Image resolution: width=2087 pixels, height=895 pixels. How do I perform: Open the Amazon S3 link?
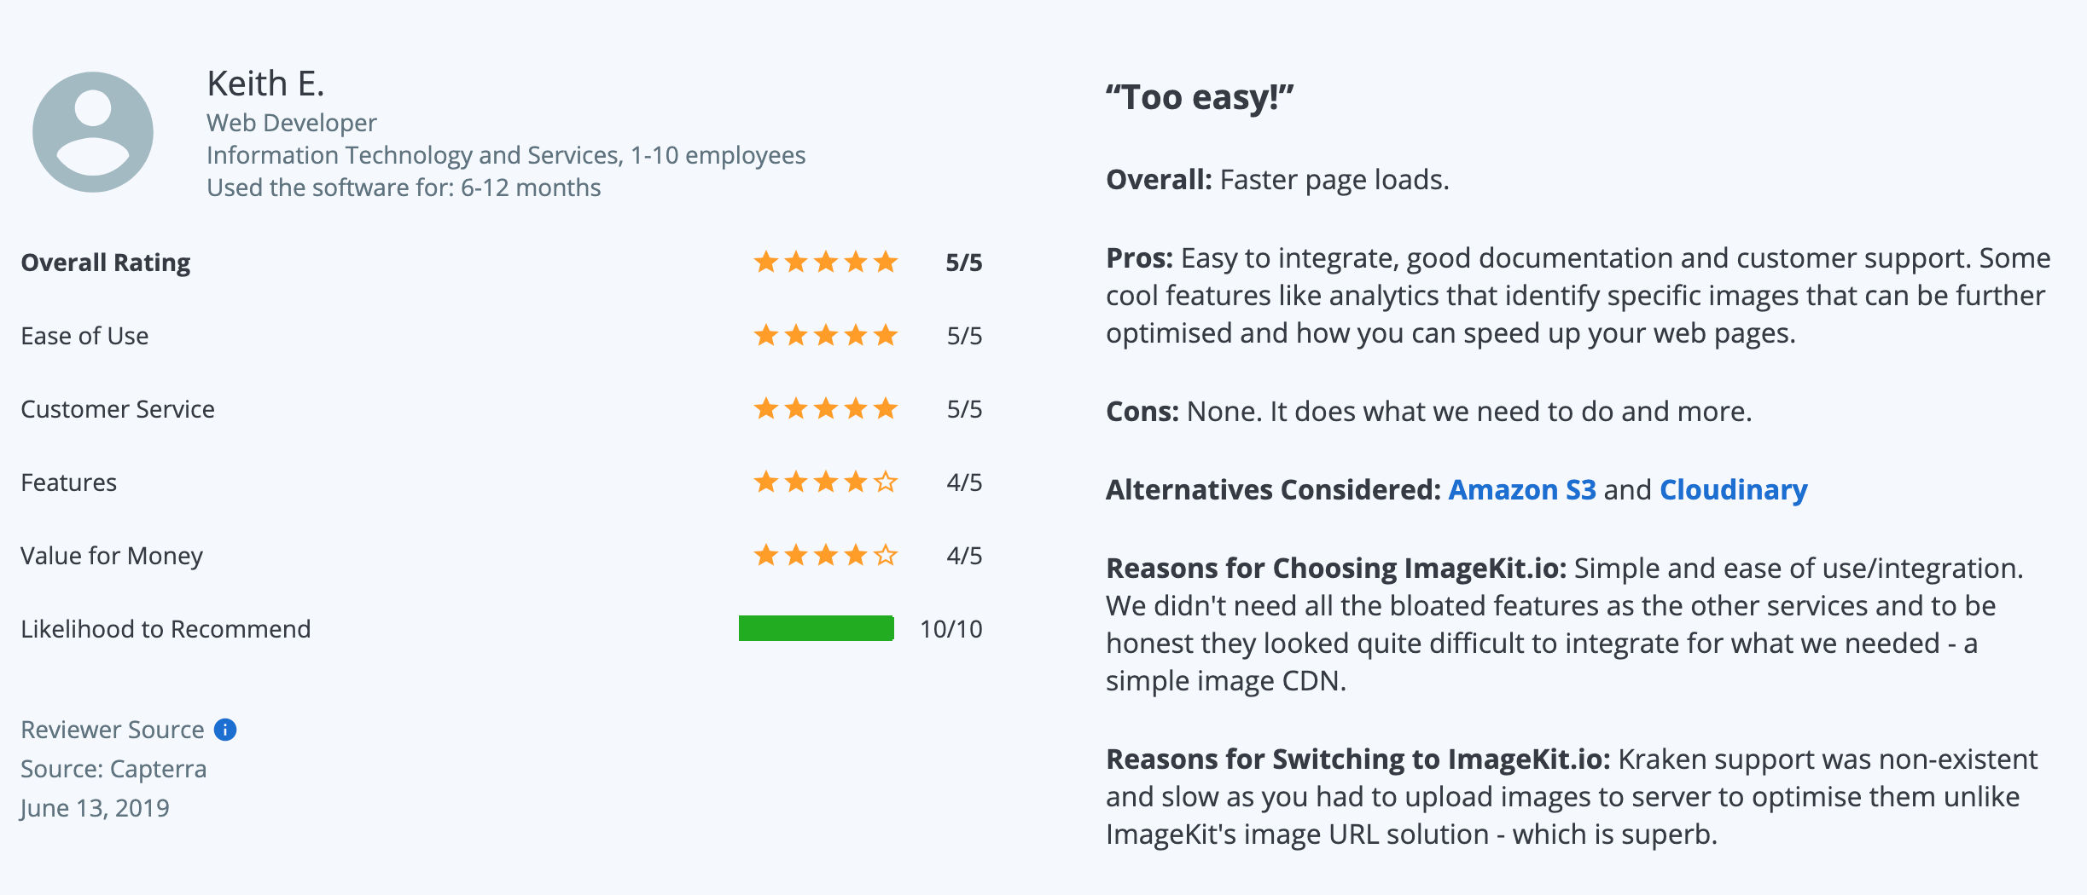(1522, 489)
